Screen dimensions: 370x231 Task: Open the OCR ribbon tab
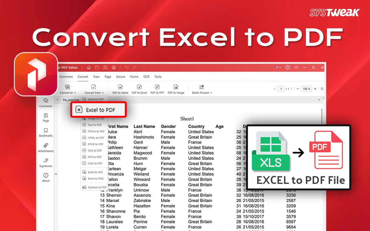(146, 77)
